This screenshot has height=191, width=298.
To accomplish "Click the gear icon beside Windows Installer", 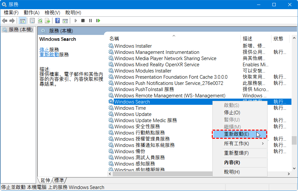I will (111, 46).
